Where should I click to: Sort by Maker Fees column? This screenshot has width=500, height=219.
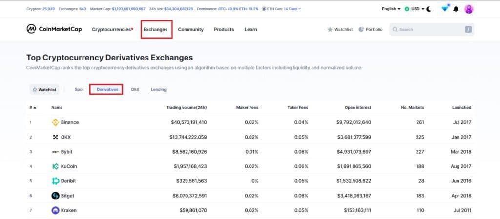point(247,108)
